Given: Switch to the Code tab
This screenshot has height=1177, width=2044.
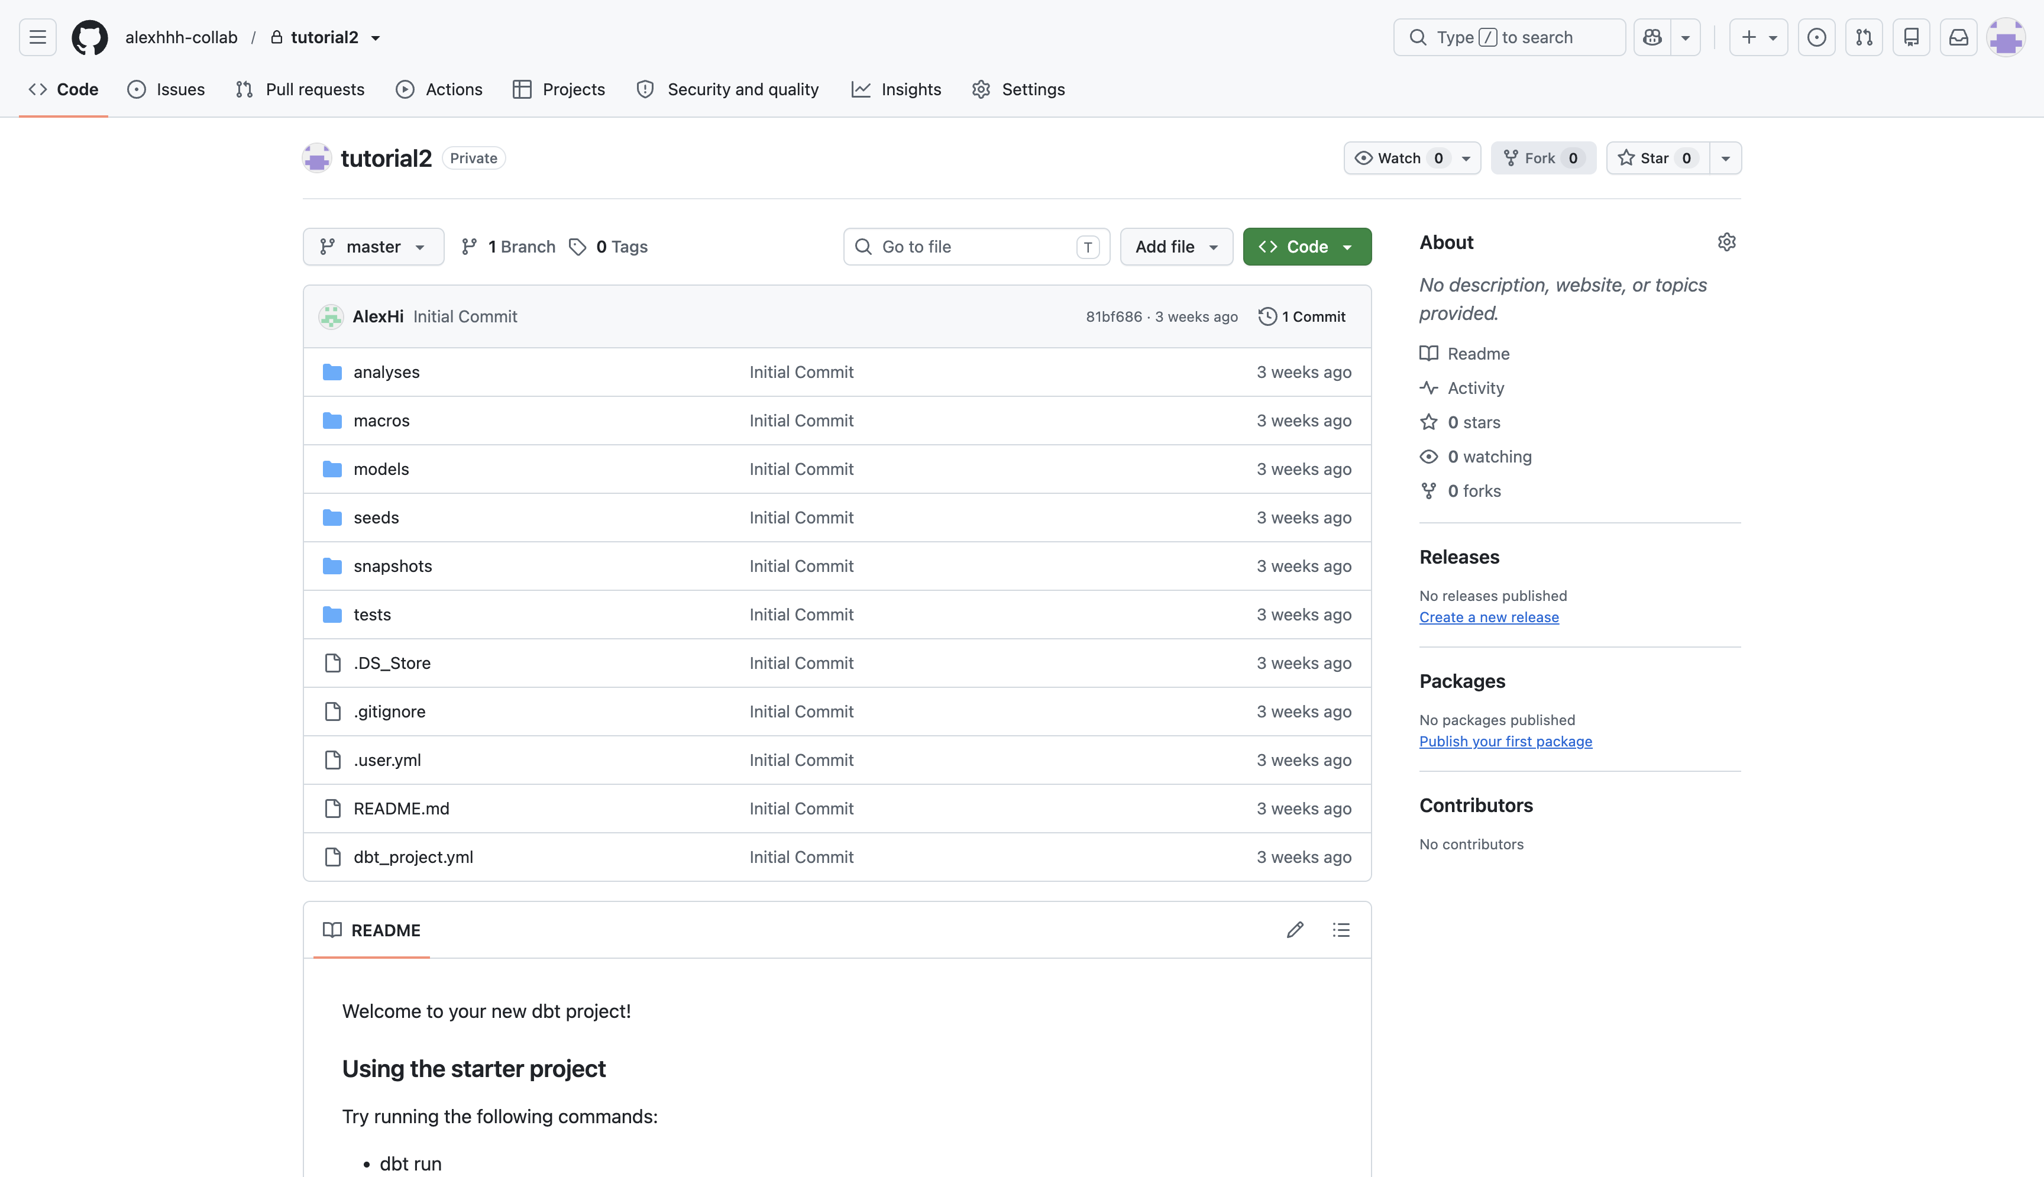Looking at the screenshot, I should tap(64, 90).
